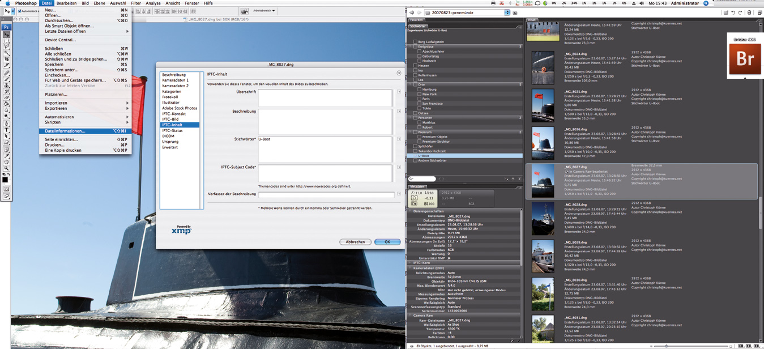
Task: Check the Hamburg keyword checkbox
Action: tap(419, 90)
